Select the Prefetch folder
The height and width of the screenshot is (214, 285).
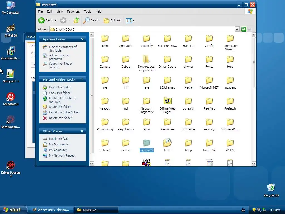(x=230, y=104)
